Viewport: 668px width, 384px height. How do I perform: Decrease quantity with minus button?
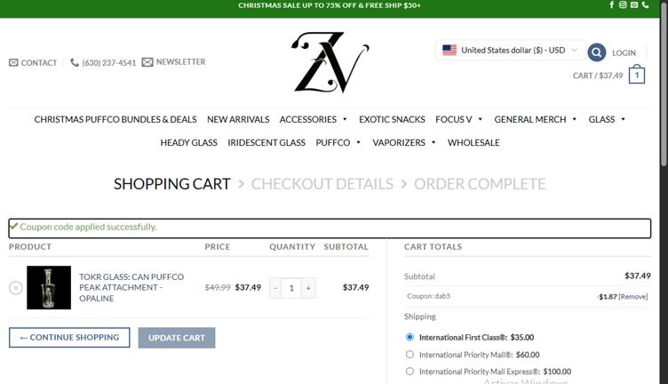click(275, 288)
